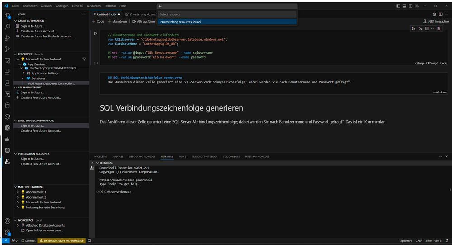Image resolution: width=452 pixels, height=245 pixels.
Task: Run the code cell with play icon
Action: point(96,33)
